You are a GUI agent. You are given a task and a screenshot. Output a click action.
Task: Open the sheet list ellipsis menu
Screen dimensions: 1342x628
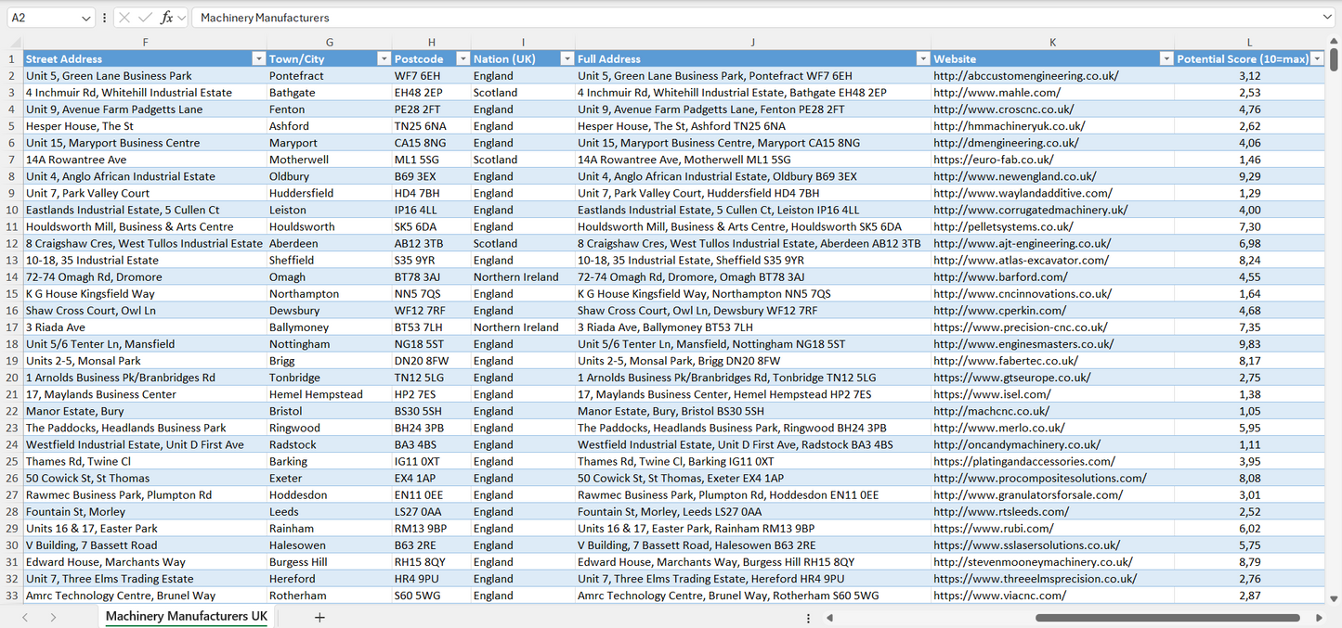coord(807,618)
